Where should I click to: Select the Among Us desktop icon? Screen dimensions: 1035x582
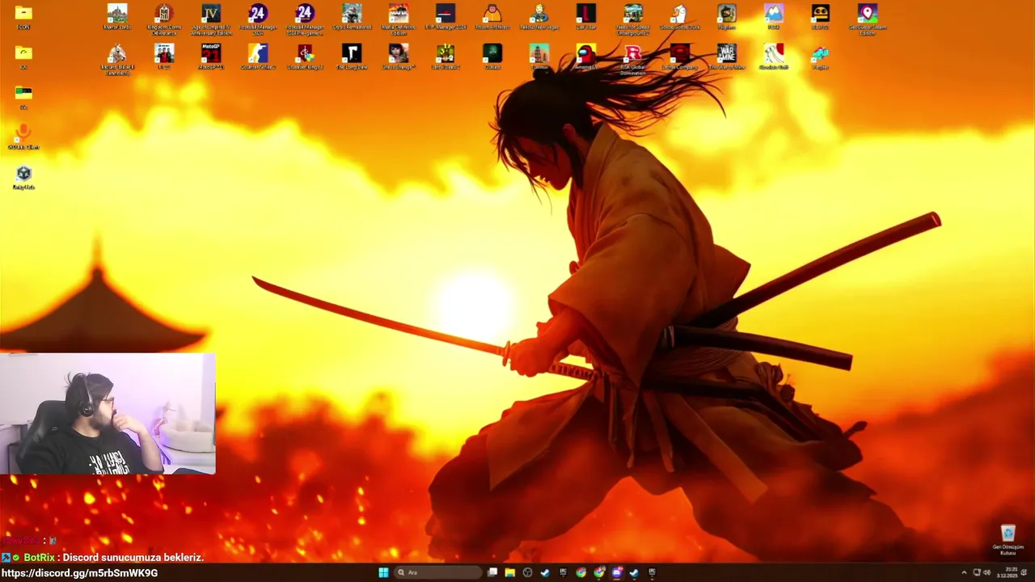(x=586, y=57)
